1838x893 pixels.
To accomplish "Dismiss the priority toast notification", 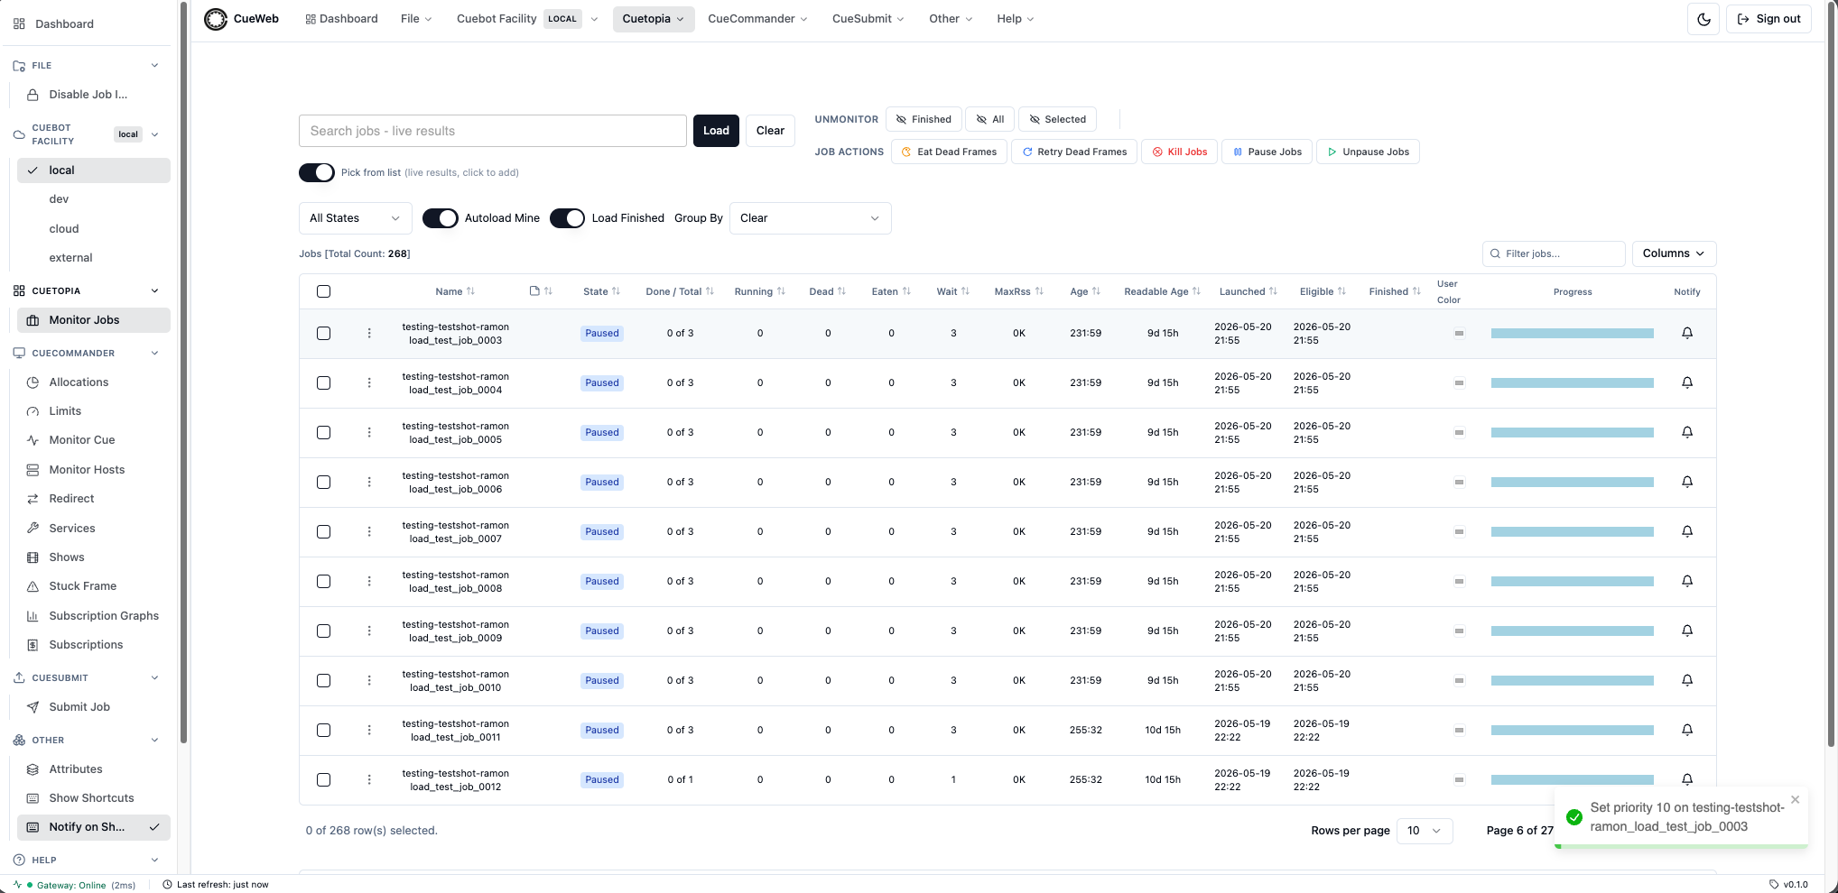I will pyautogui.click(x=1795, y=799).
